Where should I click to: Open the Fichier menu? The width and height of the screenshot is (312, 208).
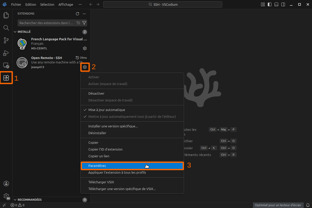tap(16, 4)
